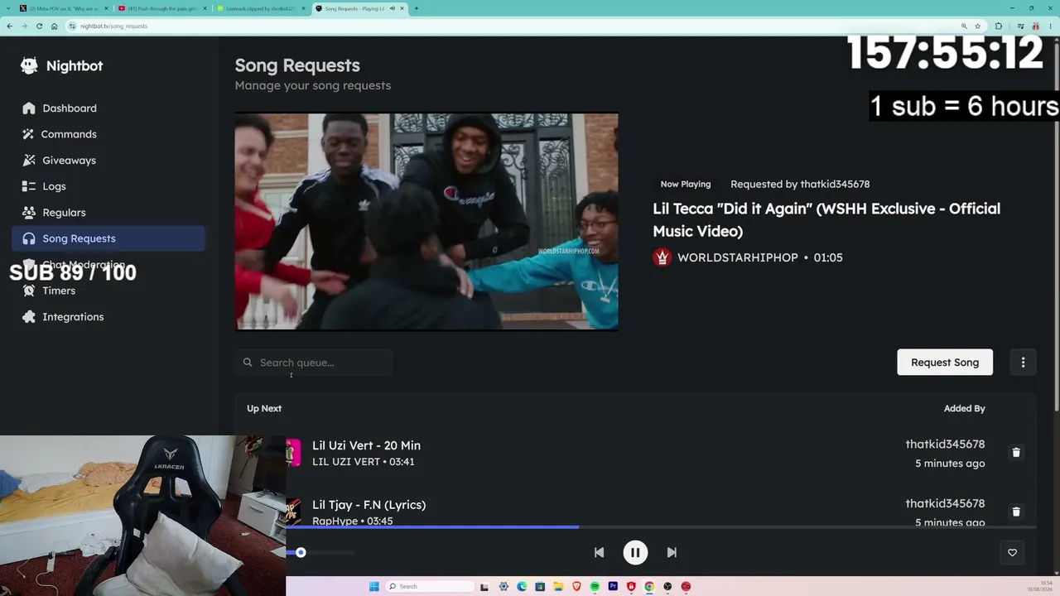The image size is (1060, 596).
Task: Click the Request Song button
Action: click(945, 363)
